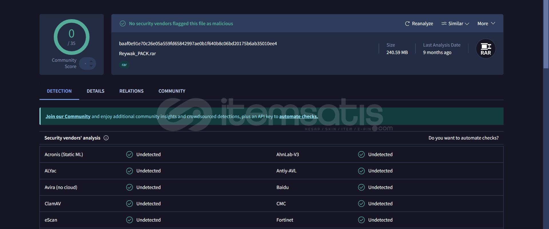This screenshot has height=229, width=549.
Task: Click the ALYac undetected check icon
Action: pos(130,171)
